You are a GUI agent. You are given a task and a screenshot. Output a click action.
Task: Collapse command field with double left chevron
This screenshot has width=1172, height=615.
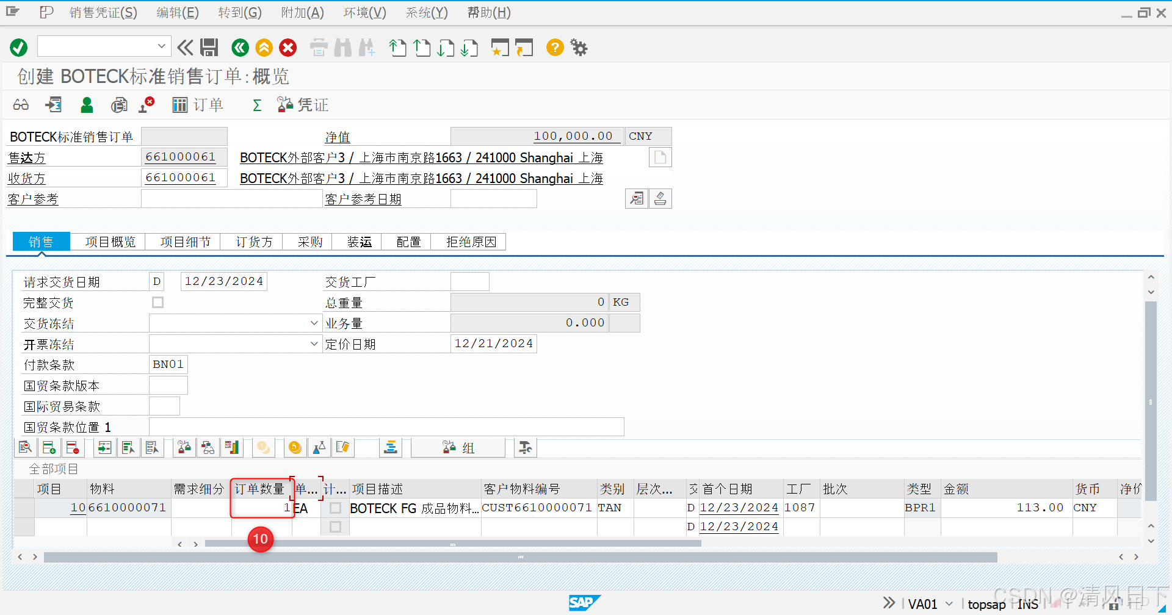point(185,47)
